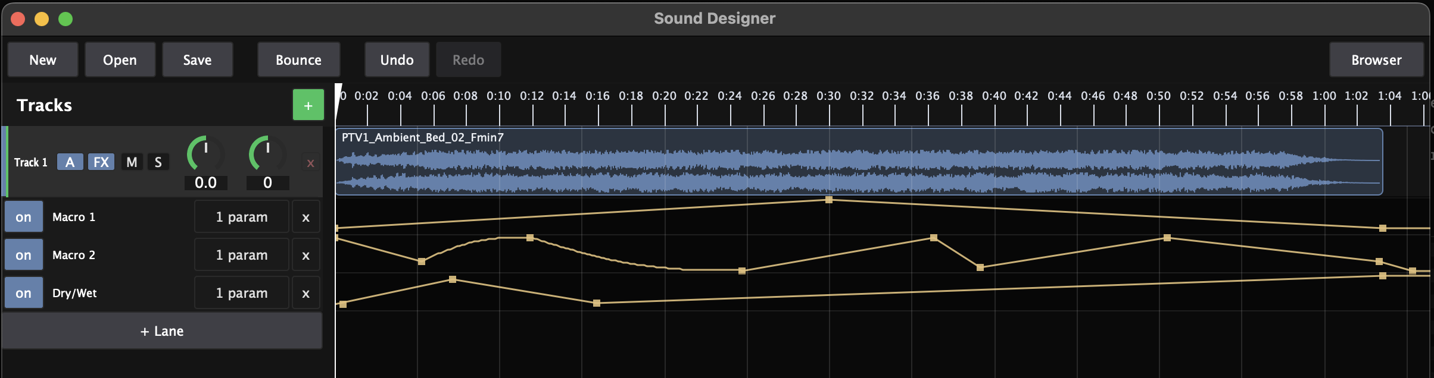
Task: Select the Track 1 name label
Action: 31,162
